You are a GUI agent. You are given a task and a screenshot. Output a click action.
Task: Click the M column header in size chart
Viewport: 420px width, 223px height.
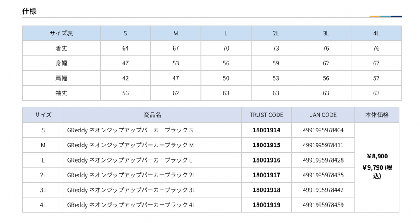tap(176, 33)
